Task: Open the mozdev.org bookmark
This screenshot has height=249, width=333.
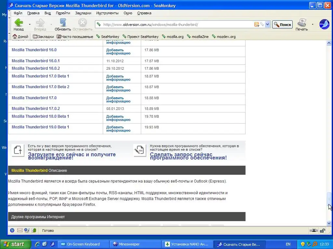Action: click(224, 36)
